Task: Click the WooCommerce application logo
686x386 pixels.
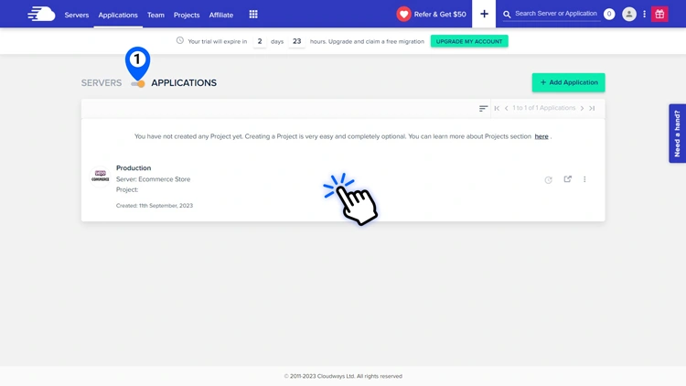Action: click(x=101, y=176)
